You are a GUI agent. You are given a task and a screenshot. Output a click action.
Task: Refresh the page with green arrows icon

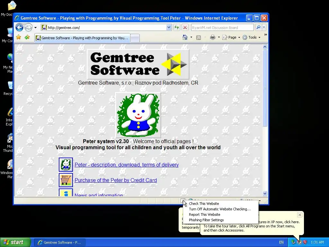coord(177,28)
